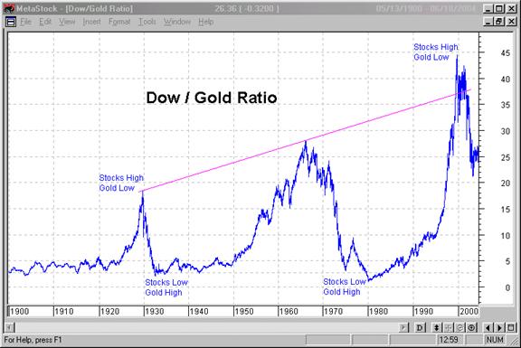The image size is (521, 348).
Task: Close the inner Dow/Gold Ratio chart window
Action: click(x=511, y=22)
